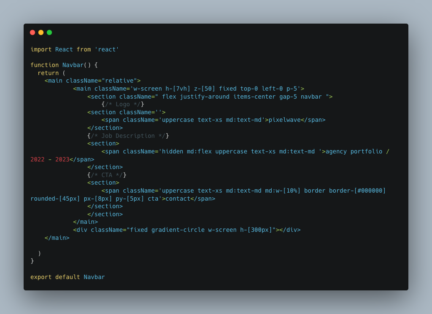Image resolution: width=432 pixels, height=314 pixels.
Task: Click Navbar in the export default line
Action: pos(94,277)
